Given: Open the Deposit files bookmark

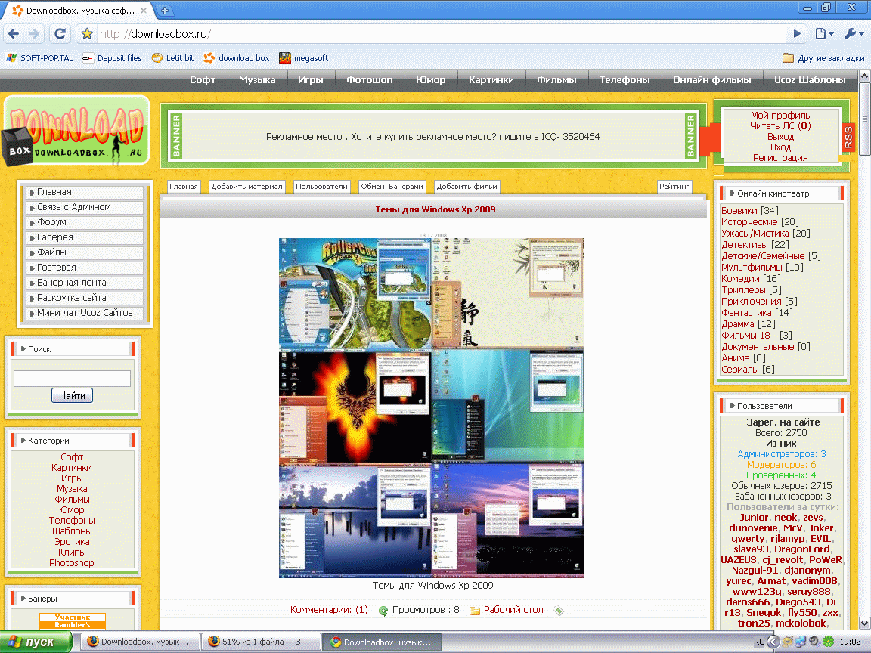Looking at the screenshot, I should click(x=112, y=58).
